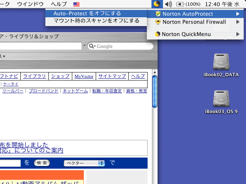Choose マウント時のスキャンをオフにする
Screen dimensions: 246x184
[96, 21]
